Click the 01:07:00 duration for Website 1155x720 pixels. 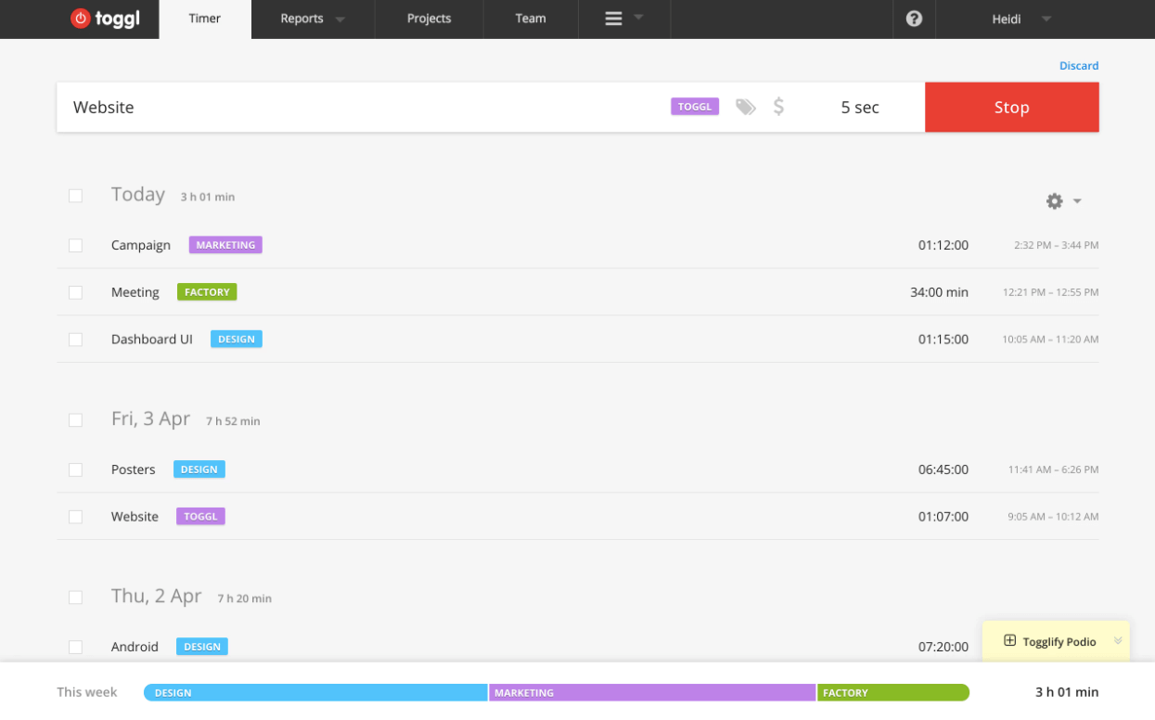[x=943, y=517]
